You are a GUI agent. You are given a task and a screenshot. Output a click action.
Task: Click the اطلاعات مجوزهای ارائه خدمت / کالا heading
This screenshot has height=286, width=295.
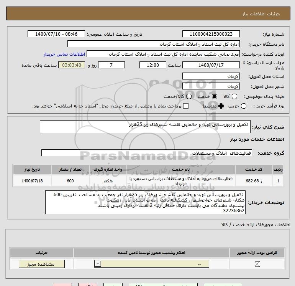pyautogui.click(x=256, y=225)
